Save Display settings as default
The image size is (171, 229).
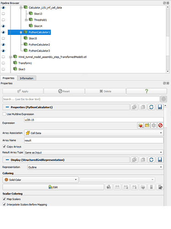tap(160, 160)
